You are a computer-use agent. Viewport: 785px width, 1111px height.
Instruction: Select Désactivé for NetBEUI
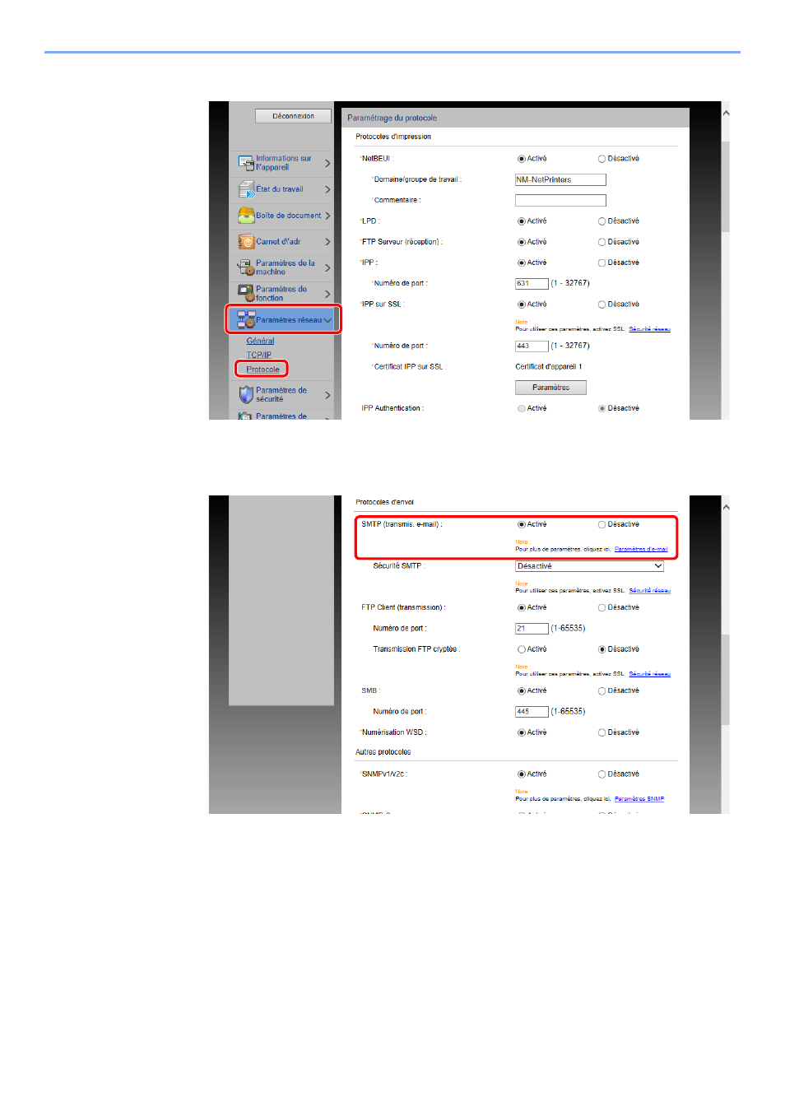click(x=602, y=159)
